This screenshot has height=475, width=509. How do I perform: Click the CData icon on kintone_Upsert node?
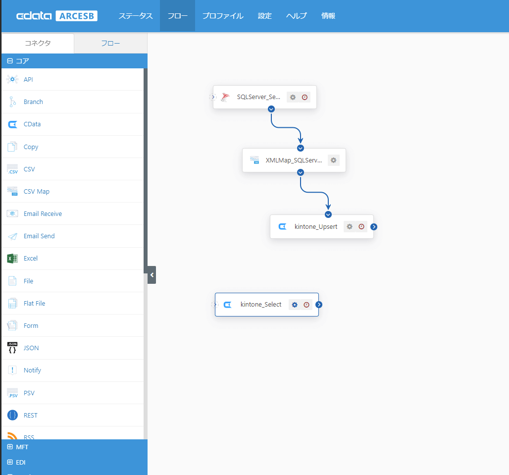pyautogui.click(x=282, y=227)
